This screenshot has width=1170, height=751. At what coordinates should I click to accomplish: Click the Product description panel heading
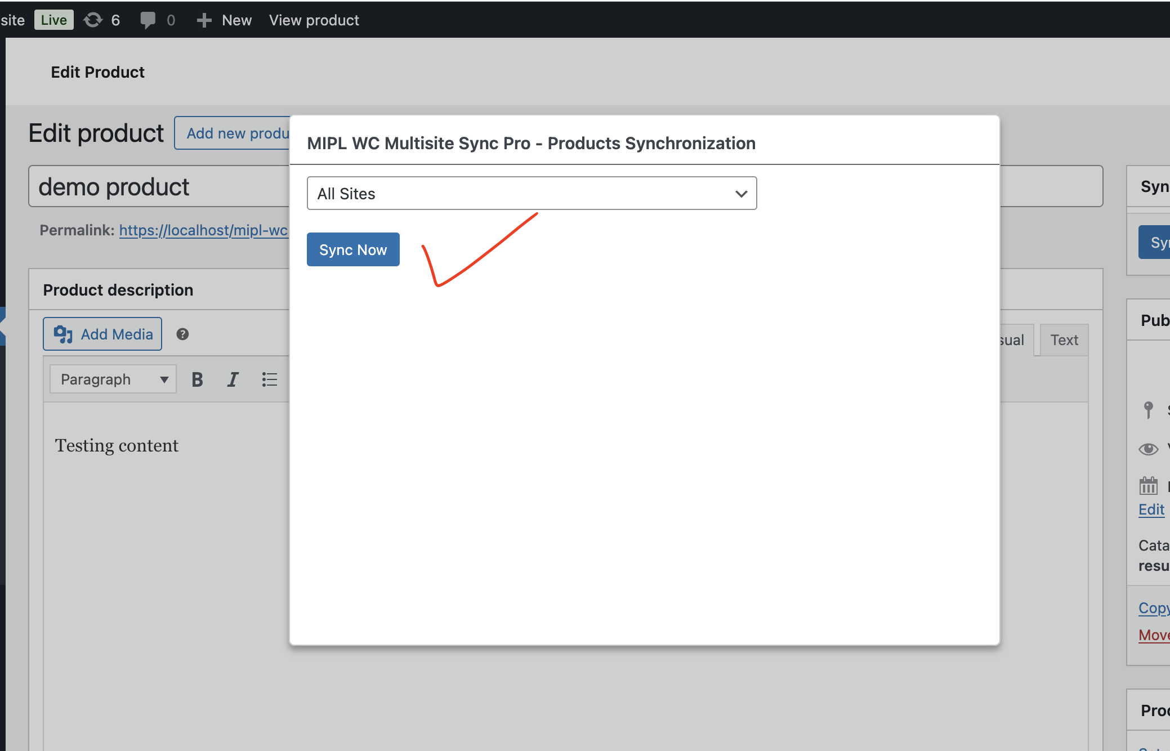tap(118, 290)
